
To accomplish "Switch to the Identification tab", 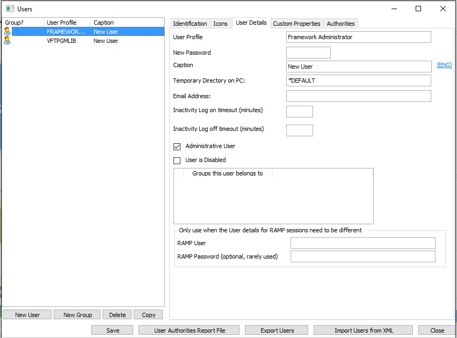I will point(190,24).
